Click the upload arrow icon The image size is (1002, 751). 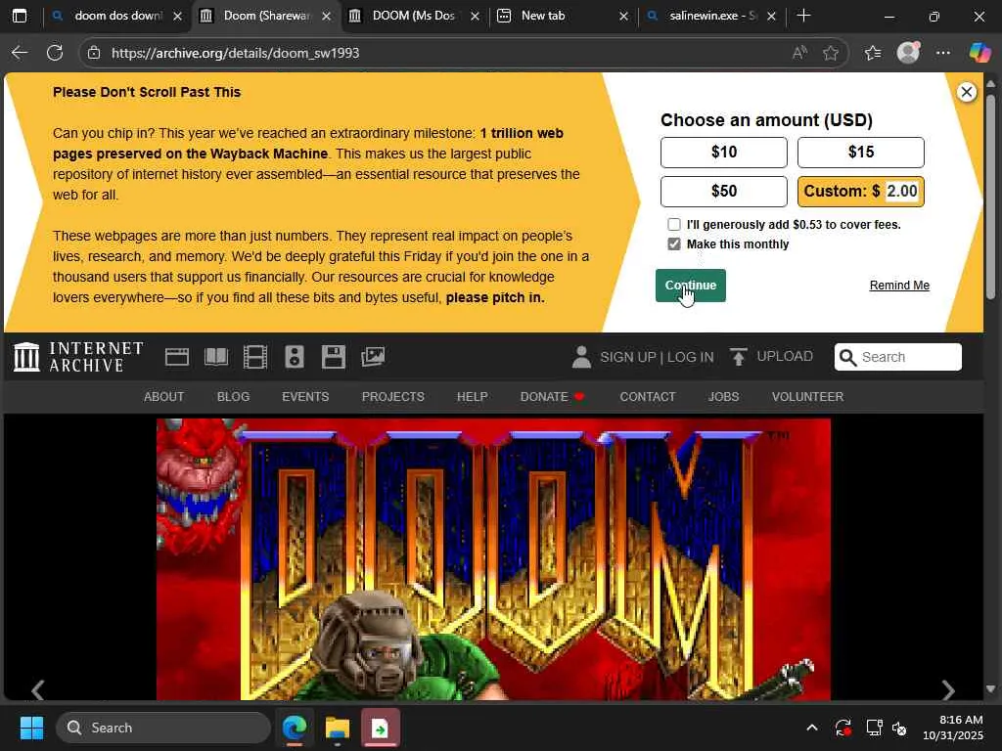738,357
